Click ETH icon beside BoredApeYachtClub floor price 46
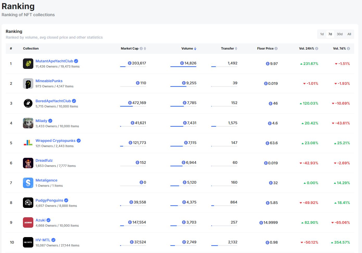 pos(271,104)
